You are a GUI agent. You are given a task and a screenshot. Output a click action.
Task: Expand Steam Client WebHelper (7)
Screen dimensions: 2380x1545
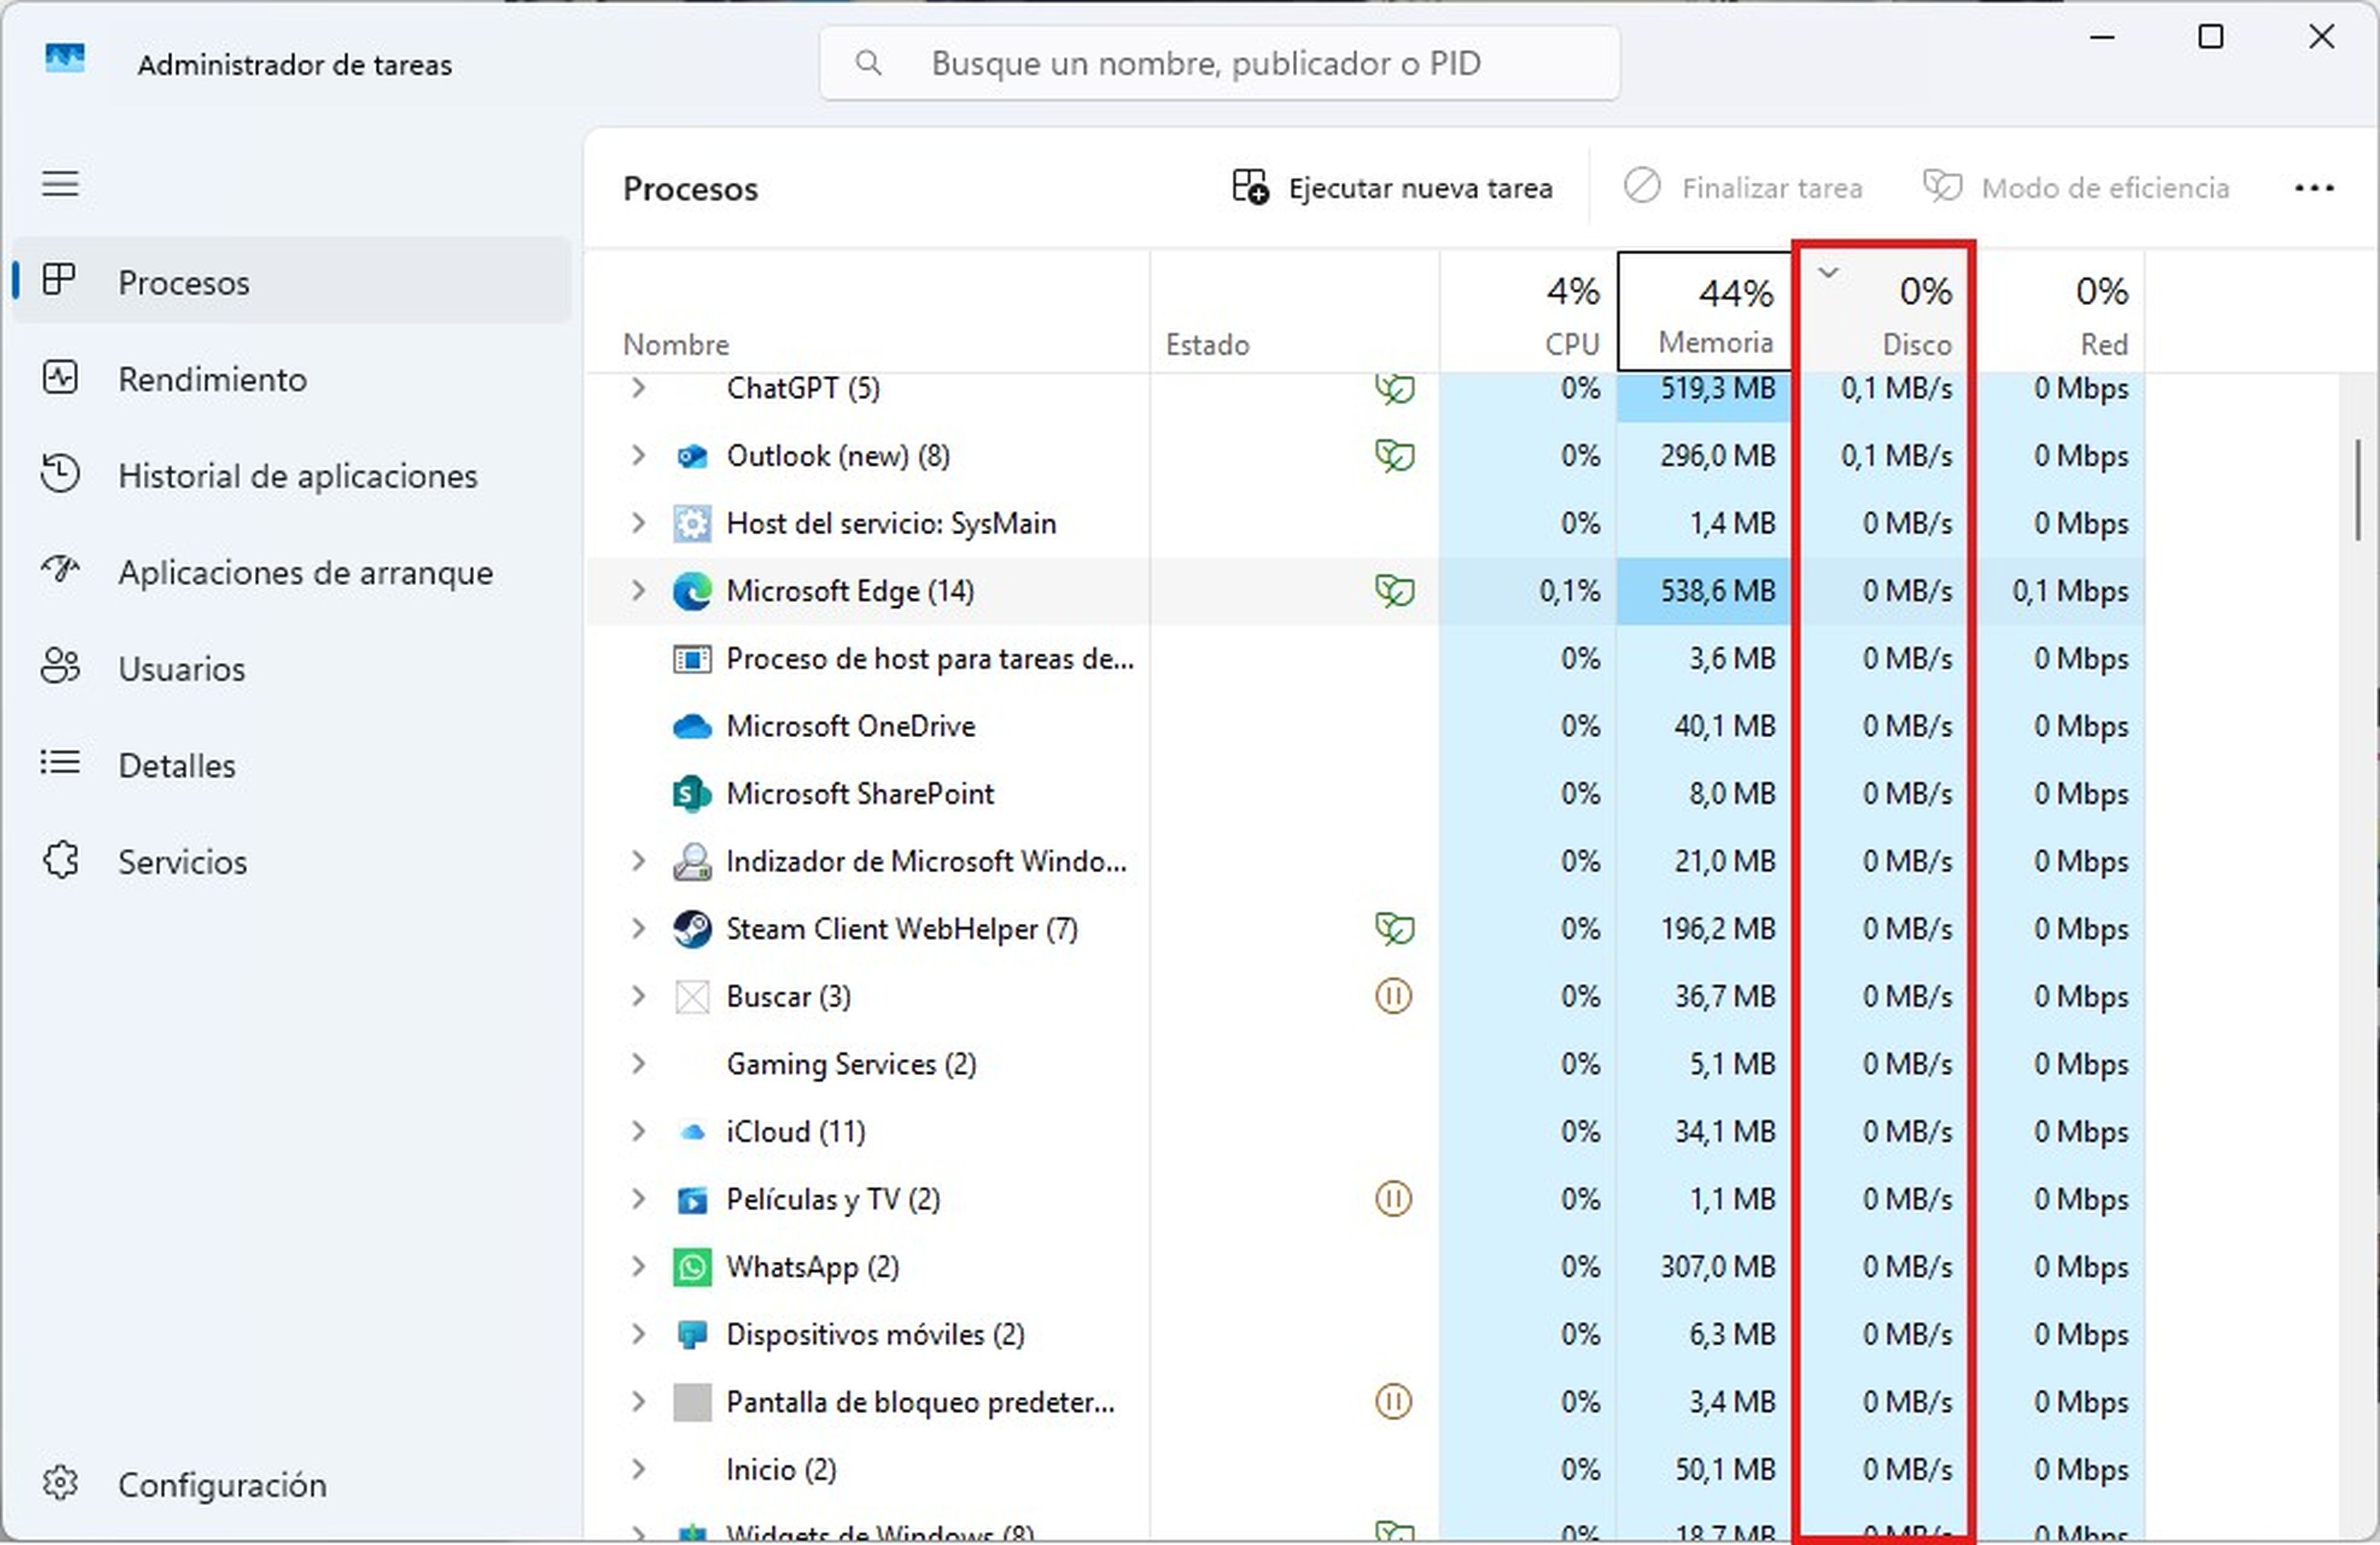638,928
